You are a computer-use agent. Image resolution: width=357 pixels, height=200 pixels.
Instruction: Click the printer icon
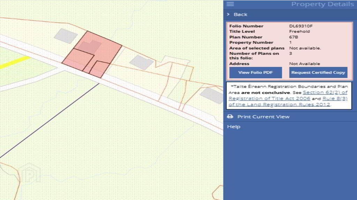tap(230, 117)
